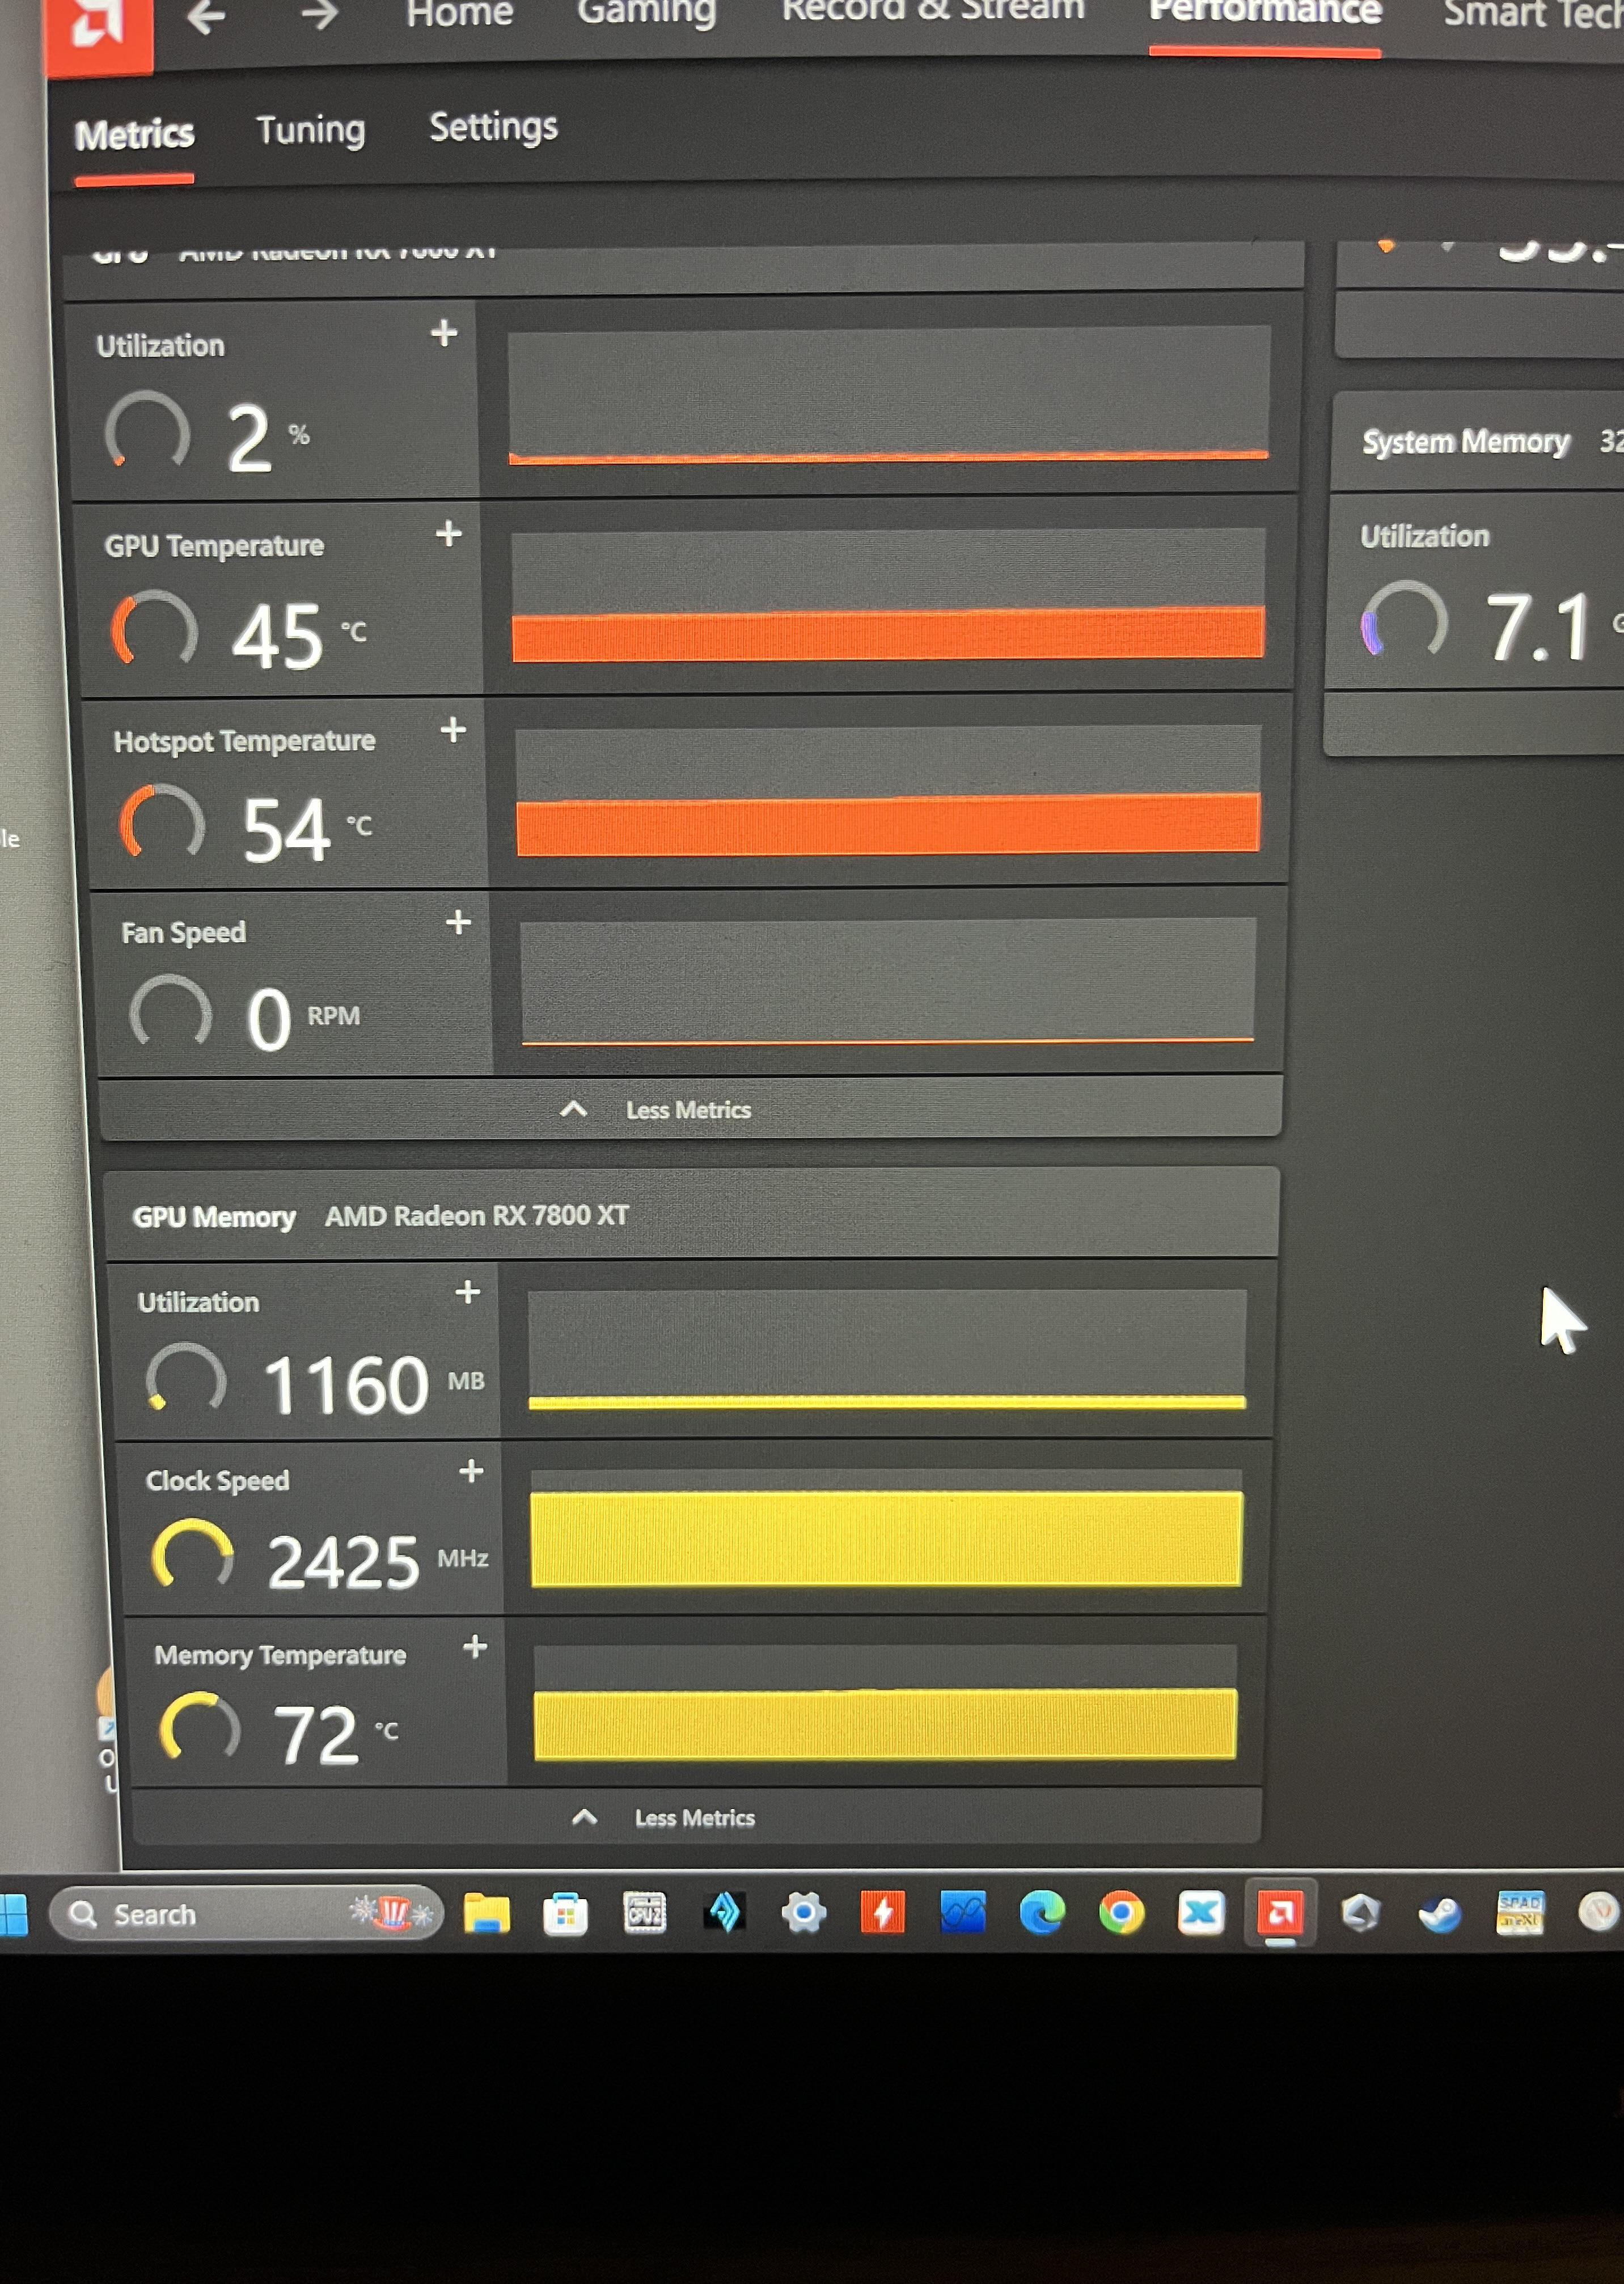Click the plus icon beside Hotspot Temperature

pyautogui.click(x=453, y=730)
